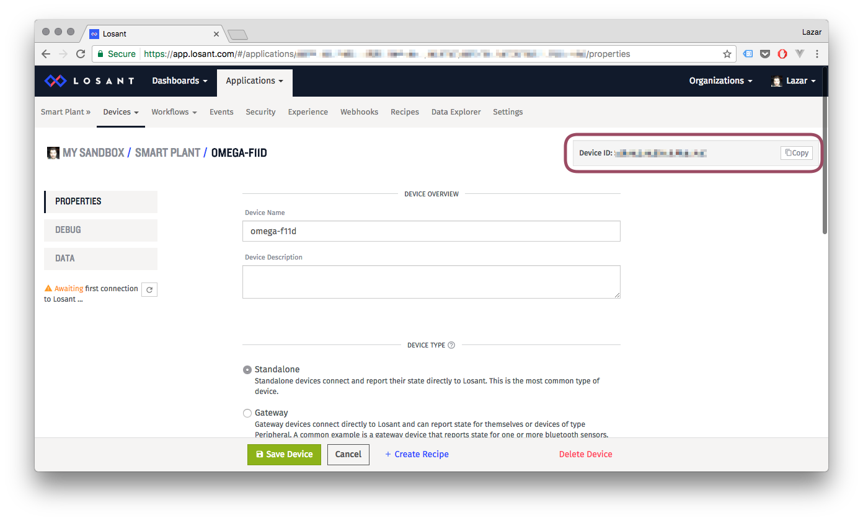Click the Device Description text area
This screenshot has height=521, width=863.
431,282
